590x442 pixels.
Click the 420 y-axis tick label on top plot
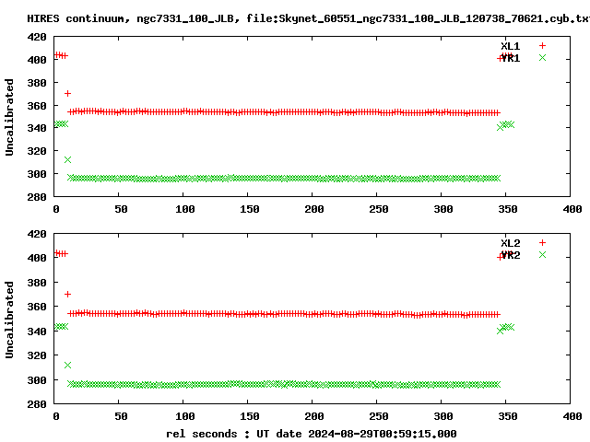[37, 37]
